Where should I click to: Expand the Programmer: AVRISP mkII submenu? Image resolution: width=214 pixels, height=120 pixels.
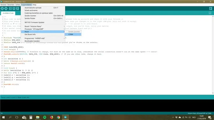tap(43, 38)
